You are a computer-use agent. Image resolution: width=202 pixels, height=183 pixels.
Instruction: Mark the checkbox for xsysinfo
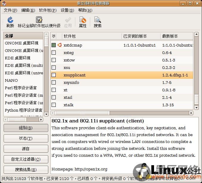[54, 82]
